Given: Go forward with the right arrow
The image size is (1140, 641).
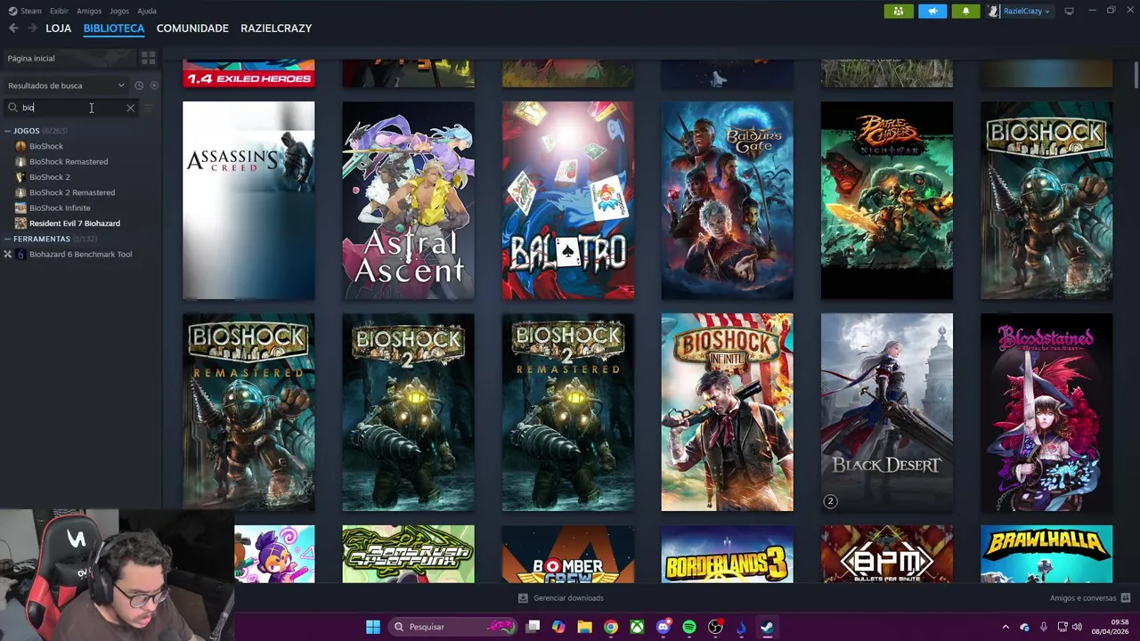Looking at the screenshot, I should (x=32, y=28).
